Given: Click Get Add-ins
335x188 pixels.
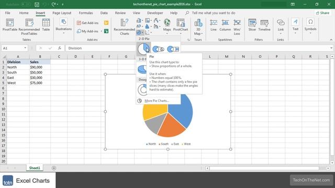Looking at the screenshot, I should tap(87, 23).
